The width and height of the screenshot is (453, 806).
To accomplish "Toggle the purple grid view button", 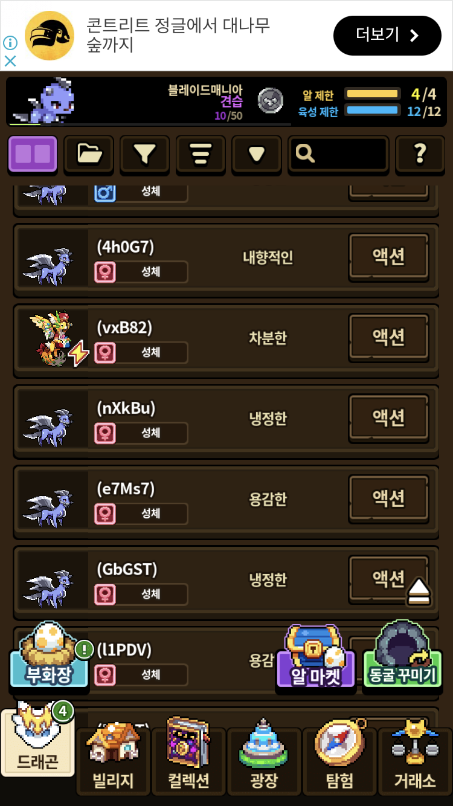I will click(x=33, y=154).
